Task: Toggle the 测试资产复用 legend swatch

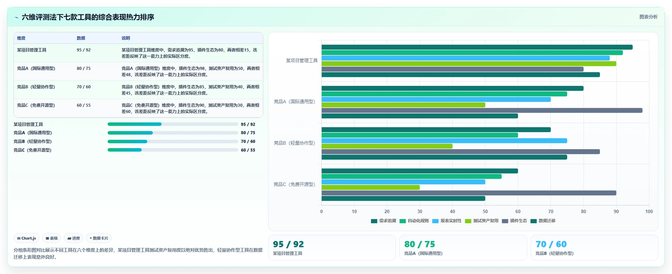Action: (x=468, y=221)
